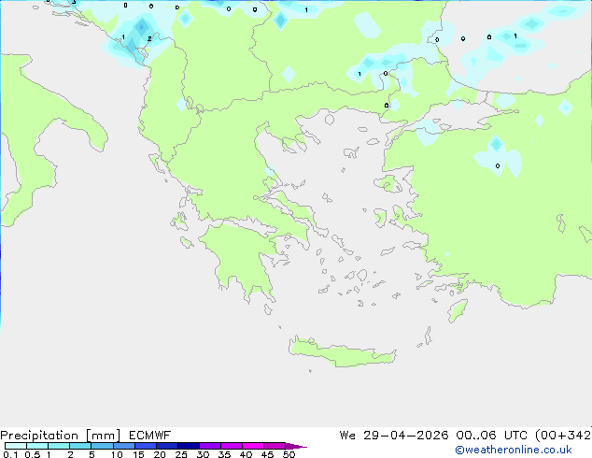Click the '45' legend value
Image resolution: width=592 pixels, height=458 pixels.
point(268,454)
